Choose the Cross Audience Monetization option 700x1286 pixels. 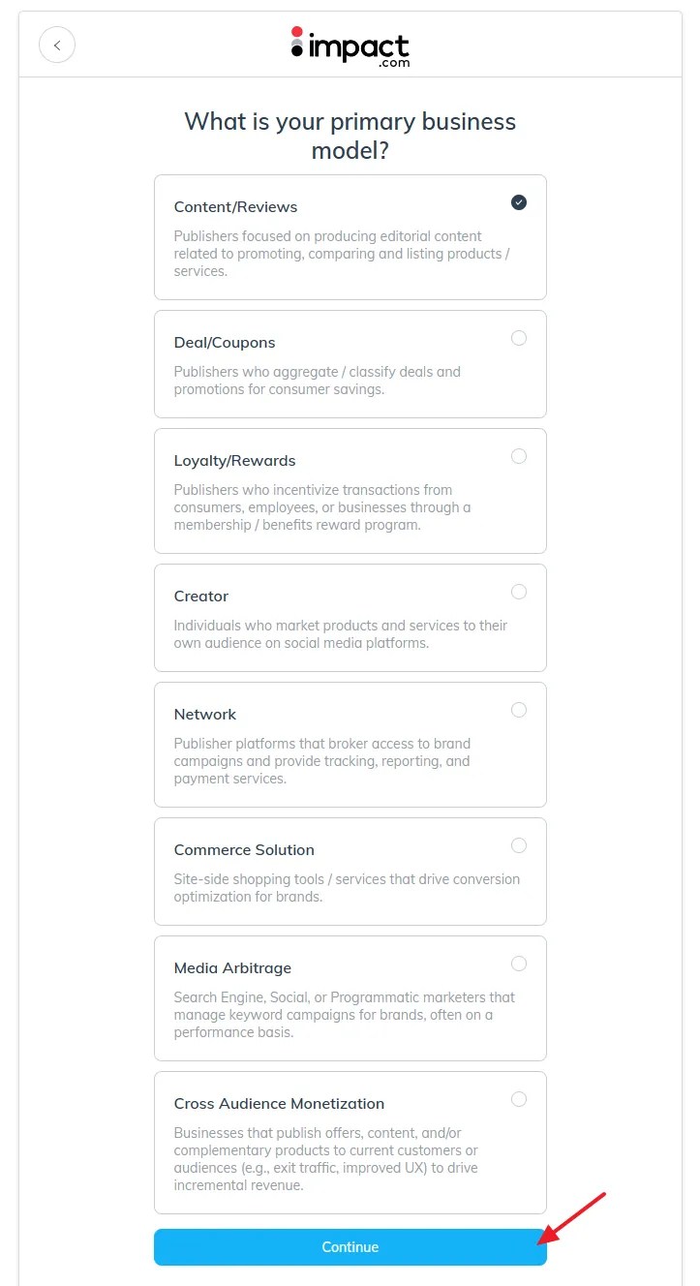coord(519,1099)
